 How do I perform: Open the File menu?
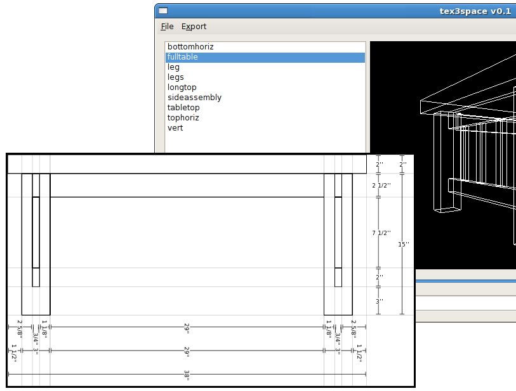coord(167,27)
